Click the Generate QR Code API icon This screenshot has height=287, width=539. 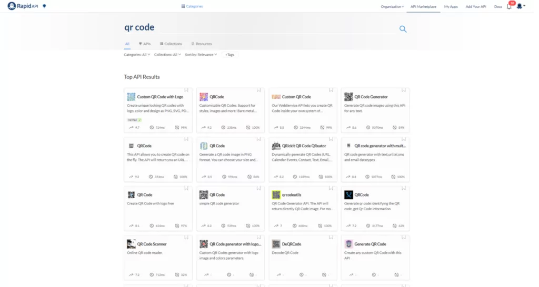point(348,244)
